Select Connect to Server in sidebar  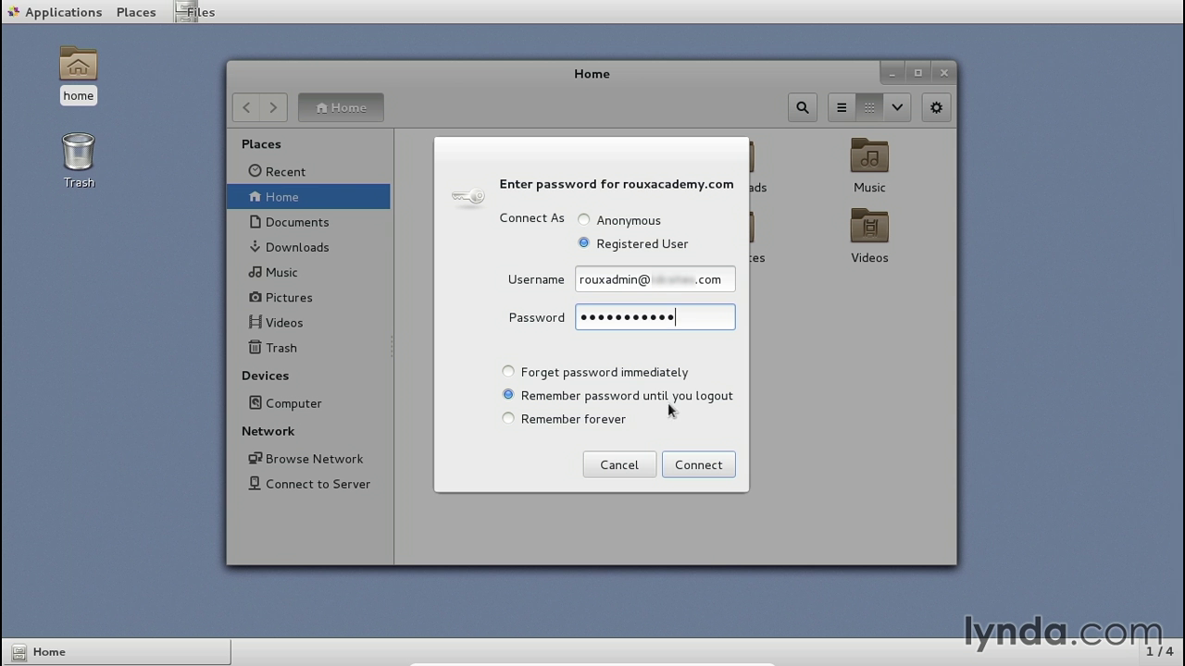[318, 484]
